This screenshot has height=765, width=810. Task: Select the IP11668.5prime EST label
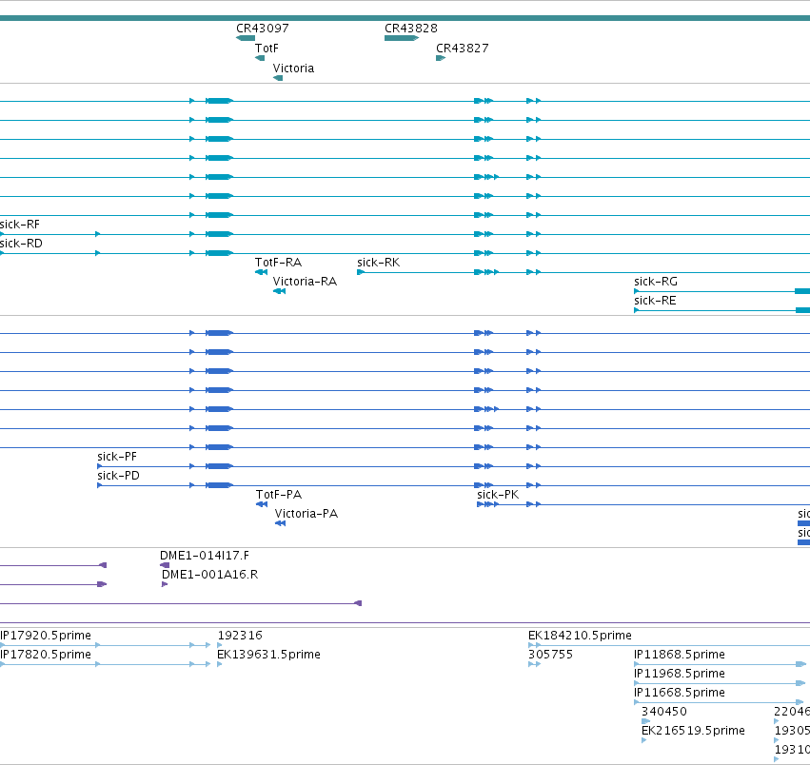pos(680,693)
